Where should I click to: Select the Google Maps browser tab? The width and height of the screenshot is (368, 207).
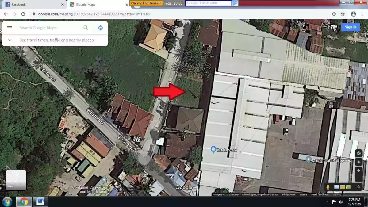pyautogui.click(x=92, y=4)
